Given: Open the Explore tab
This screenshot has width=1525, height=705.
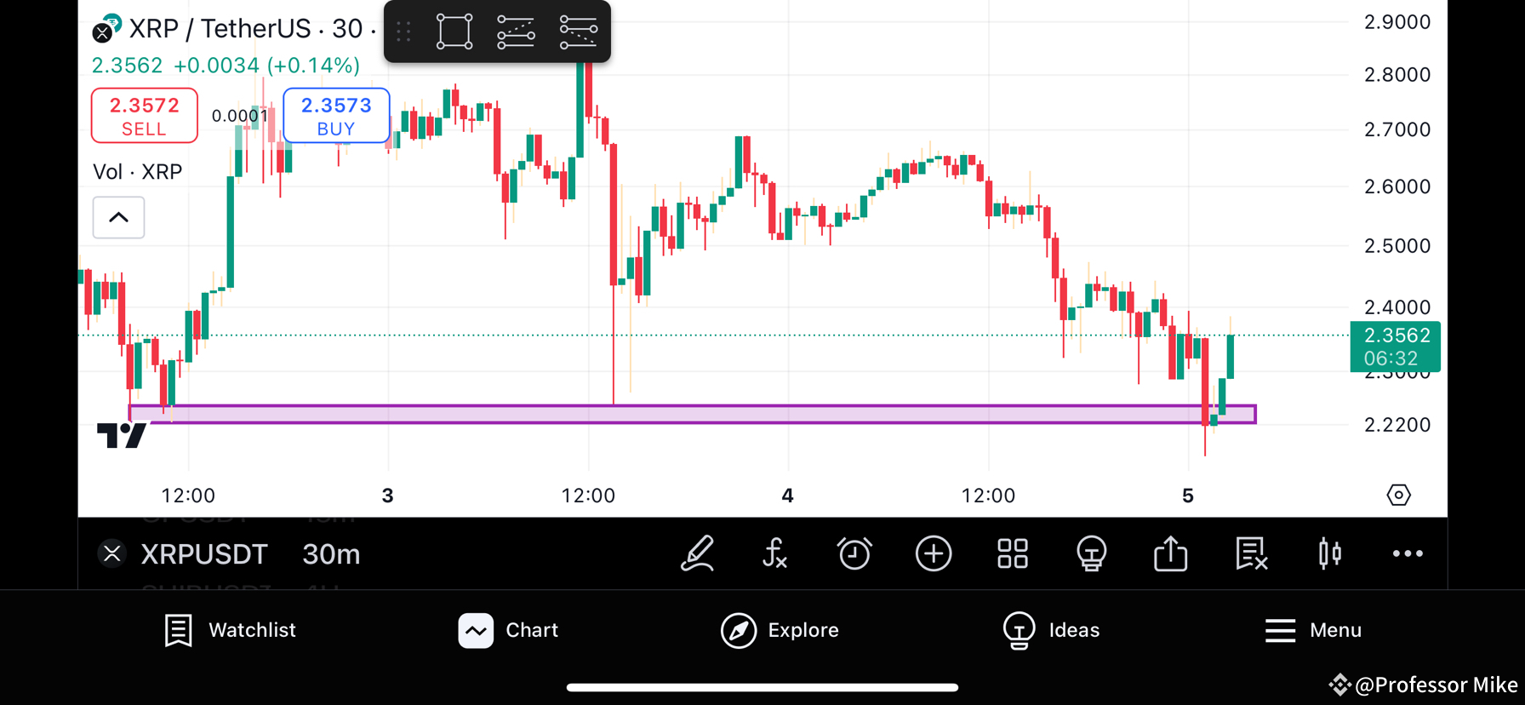Looking at the screenshot, I should 779,630.
